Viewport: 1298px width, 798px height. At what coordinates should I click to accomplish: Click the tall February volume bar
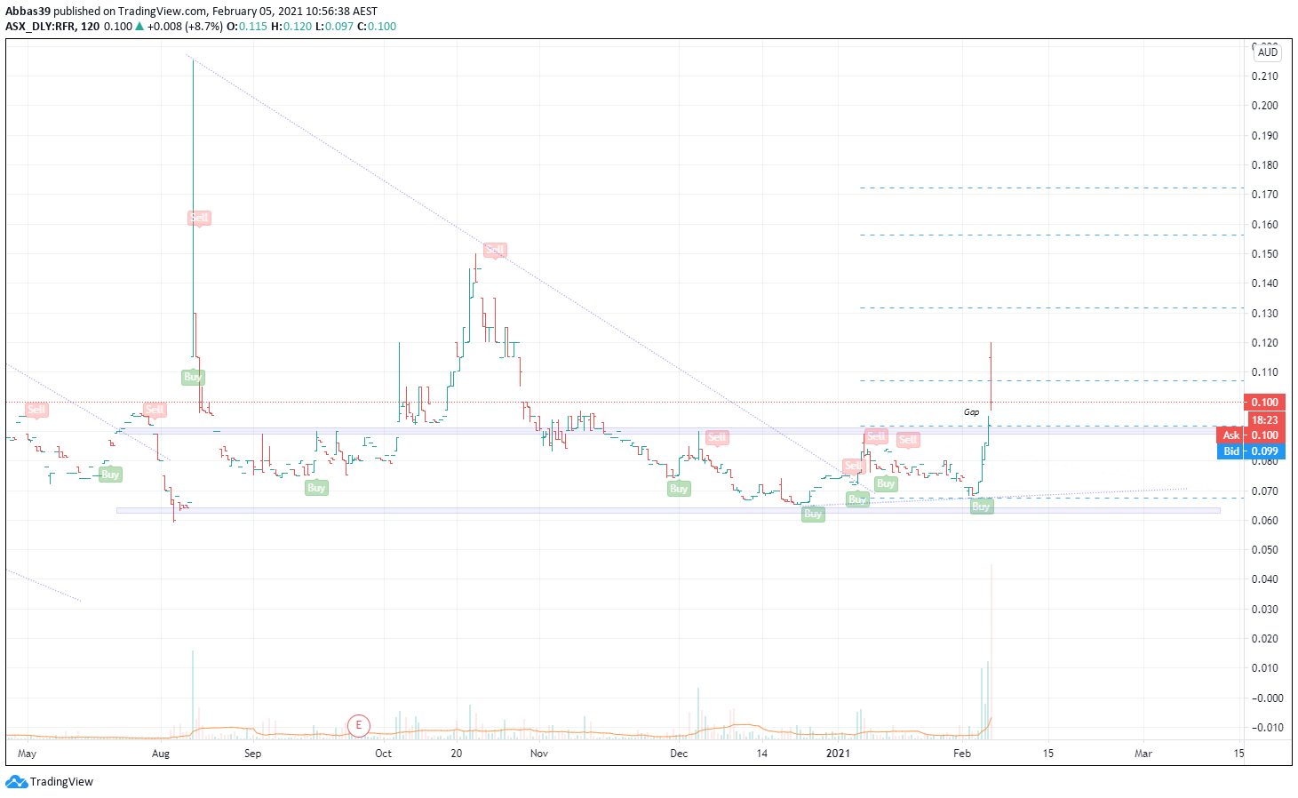point(991,651)
